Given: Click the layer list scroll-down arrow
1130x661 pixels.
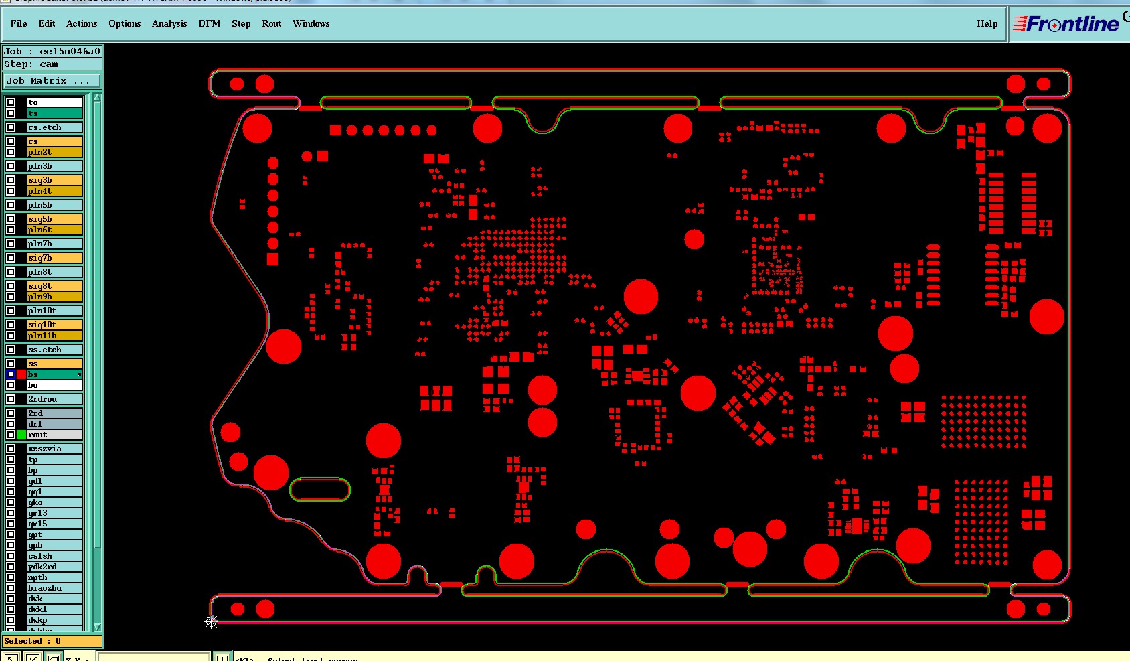Looking at the screenshot, I should (98, 627).
